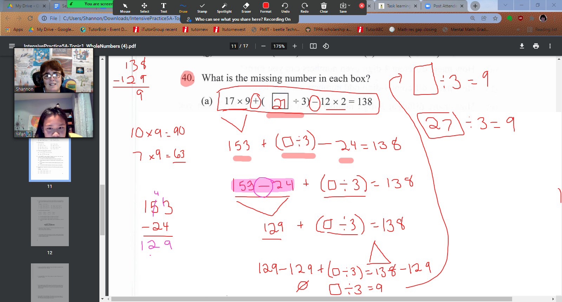Image resolution: width=562 pixels, height=302 pixels.
Task: Rotate the PDF counterclockwise
Action: point(326,46)
